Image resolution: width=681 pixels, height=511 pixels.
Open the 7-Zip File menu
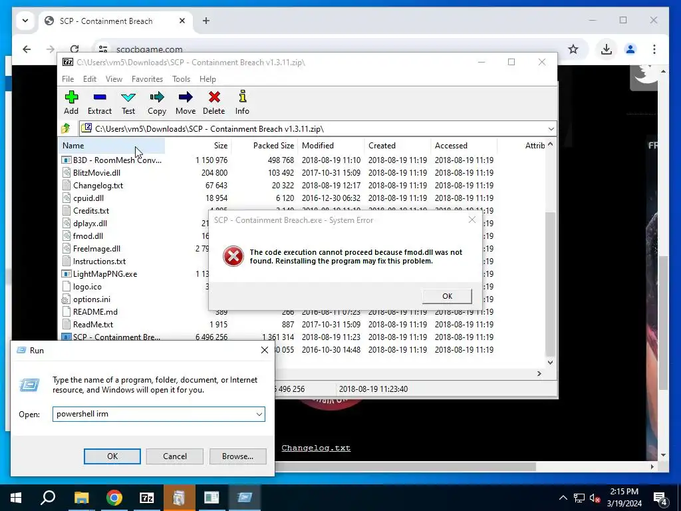(68, 79)
